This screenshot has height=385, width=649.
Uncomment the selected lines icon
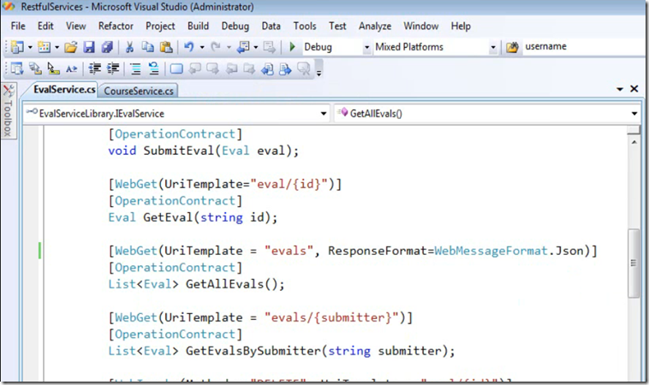point(153,68)
